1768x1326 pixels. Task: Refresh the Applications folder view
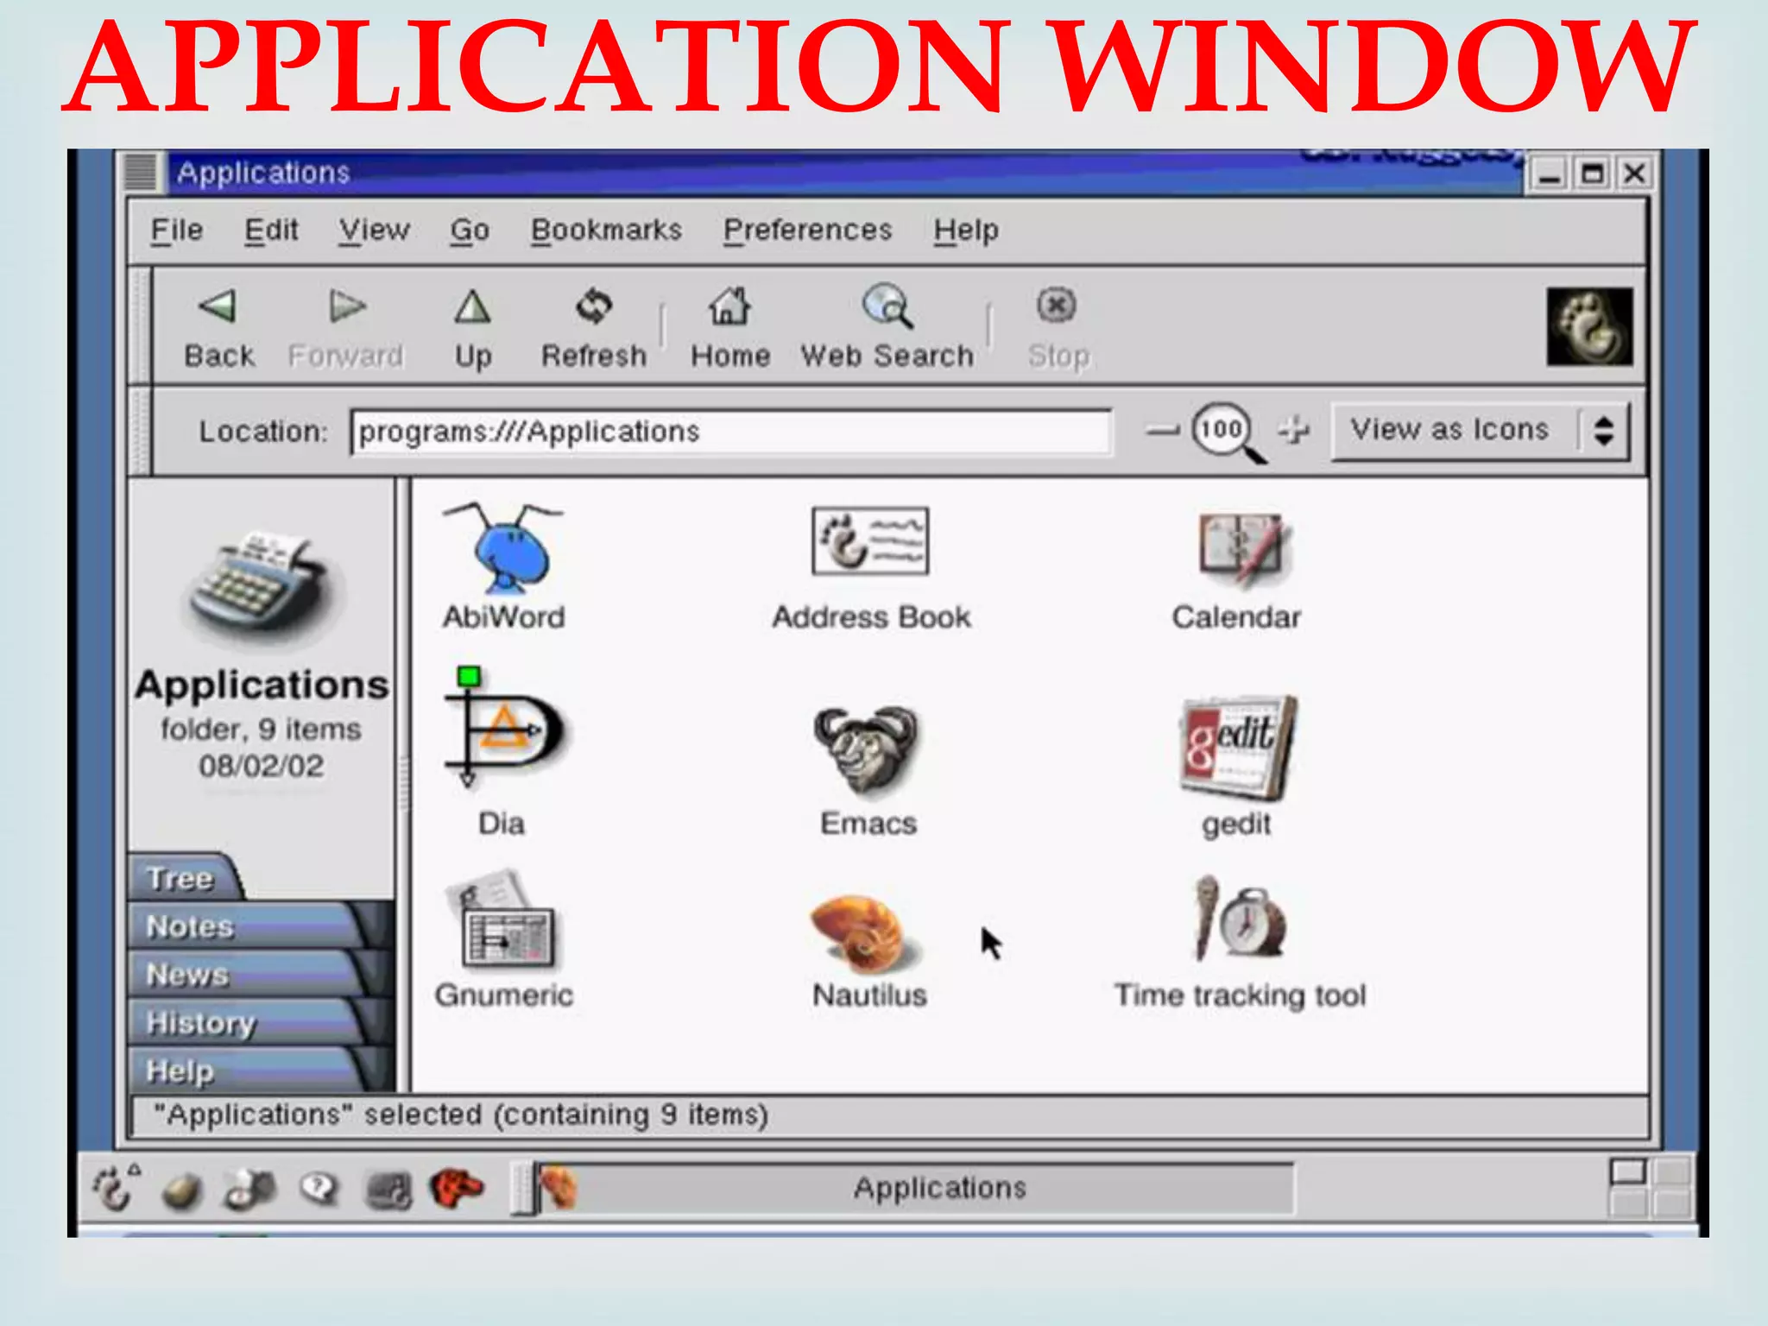[594, 329]
